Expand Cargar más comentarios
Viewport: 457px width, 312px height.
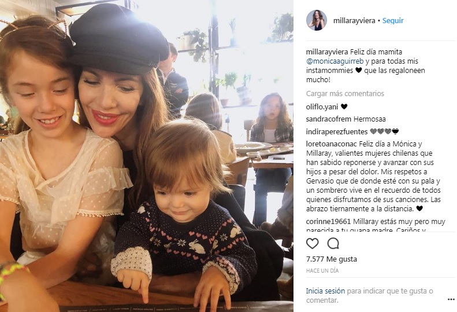[x=345, y=93]
